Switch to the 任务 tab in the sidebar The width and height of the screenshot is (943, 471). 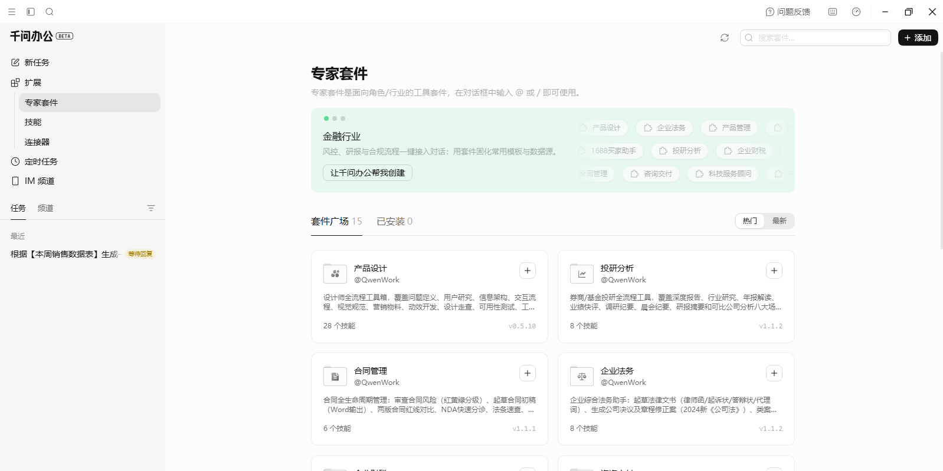coord(18,208)
